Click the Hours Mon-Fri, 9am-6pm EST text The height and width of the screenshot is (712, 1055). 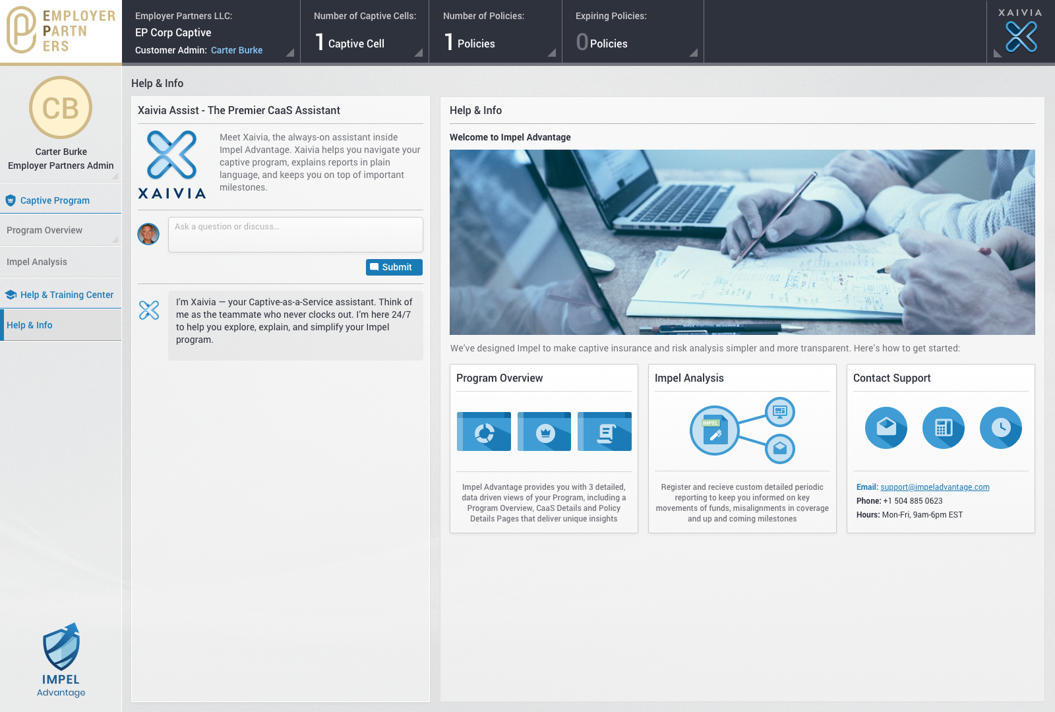coord(910,515)
